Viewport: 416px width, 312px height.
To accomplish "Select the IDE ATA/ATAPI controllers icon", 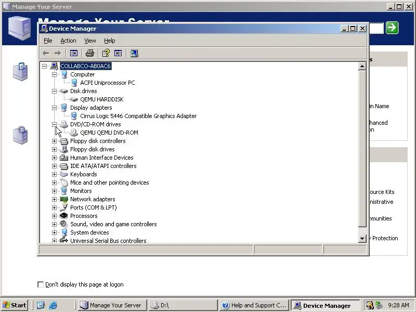I will coord(64,166).
